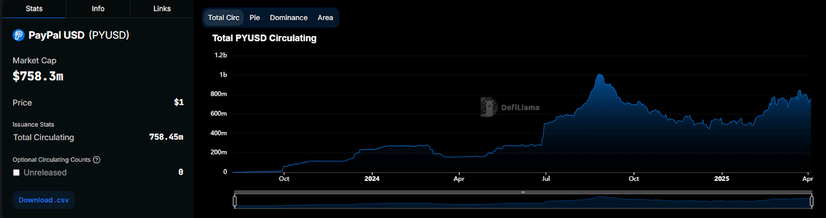Select the Total Circ chart view
Image resolution: width=826 pixels, height=218 pixels.
click(224, 18)
